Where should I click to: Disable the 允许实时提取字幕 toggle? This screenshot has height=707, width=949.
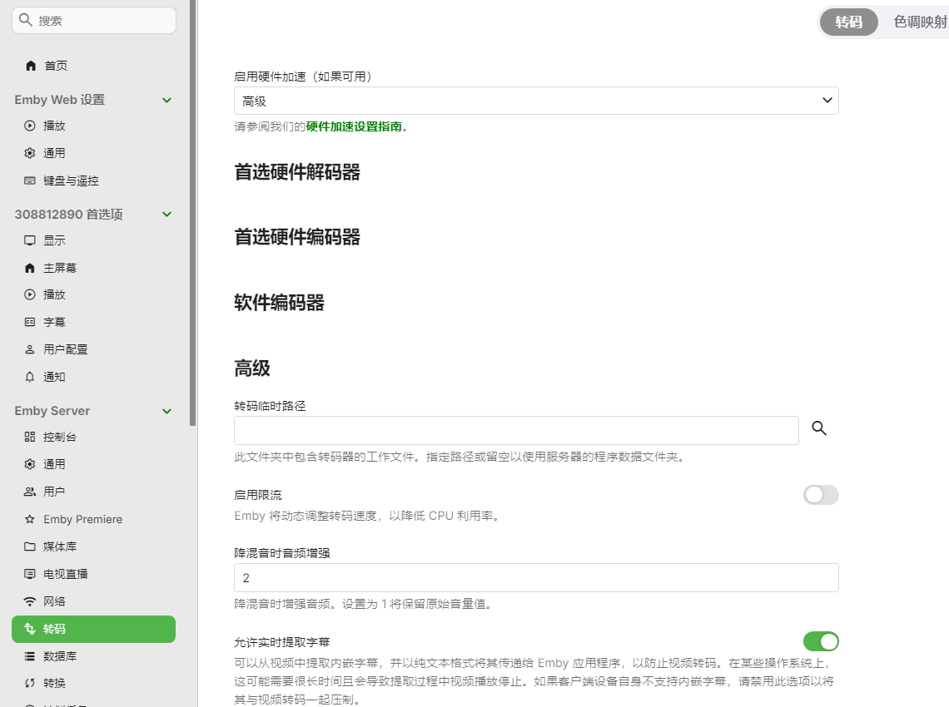pos(821,641)
